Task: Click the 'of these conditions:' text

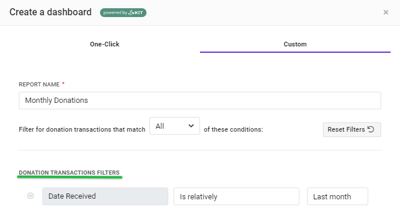Action: [x=233, y=129]
